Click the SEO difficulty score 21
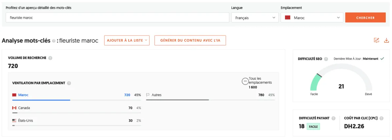The height and width of the screenshot is (140, 392). tap(341, 87)
